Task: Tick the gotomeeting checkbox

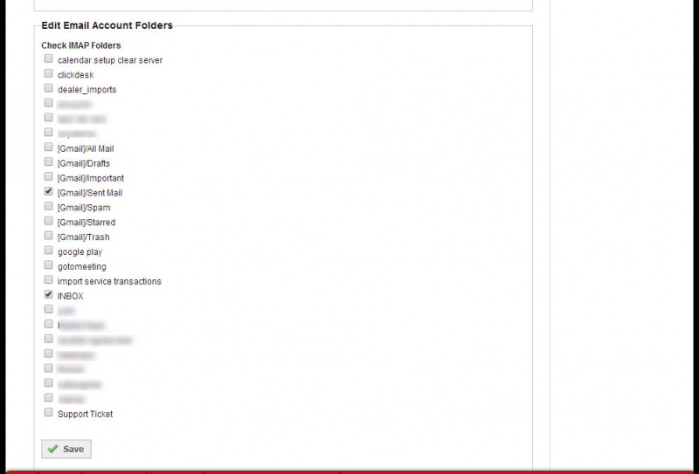Action: (49, 265)
